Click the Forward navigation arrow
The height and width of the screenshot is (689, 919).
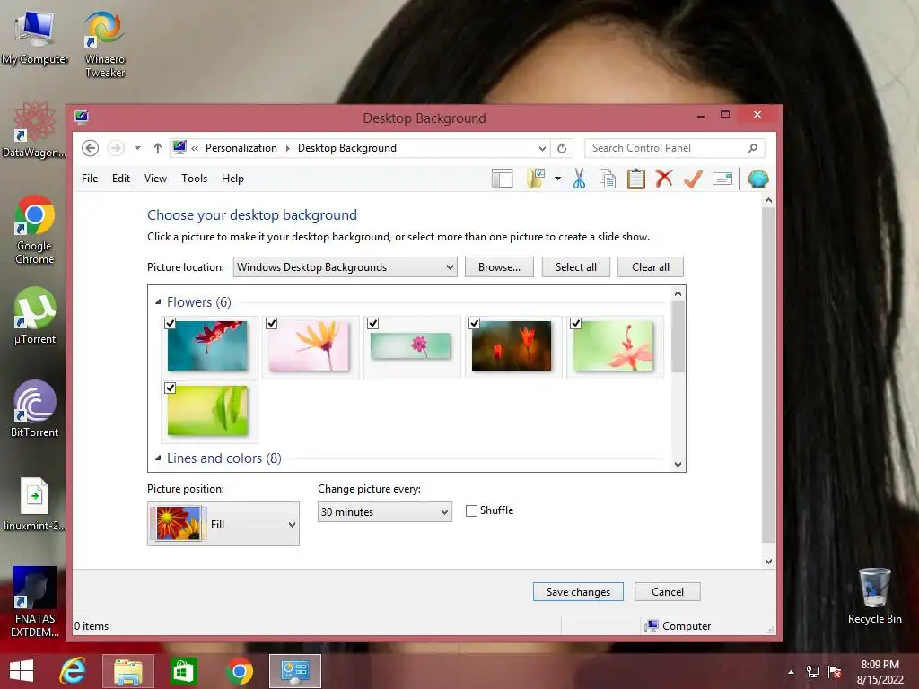tap(116, 148)
